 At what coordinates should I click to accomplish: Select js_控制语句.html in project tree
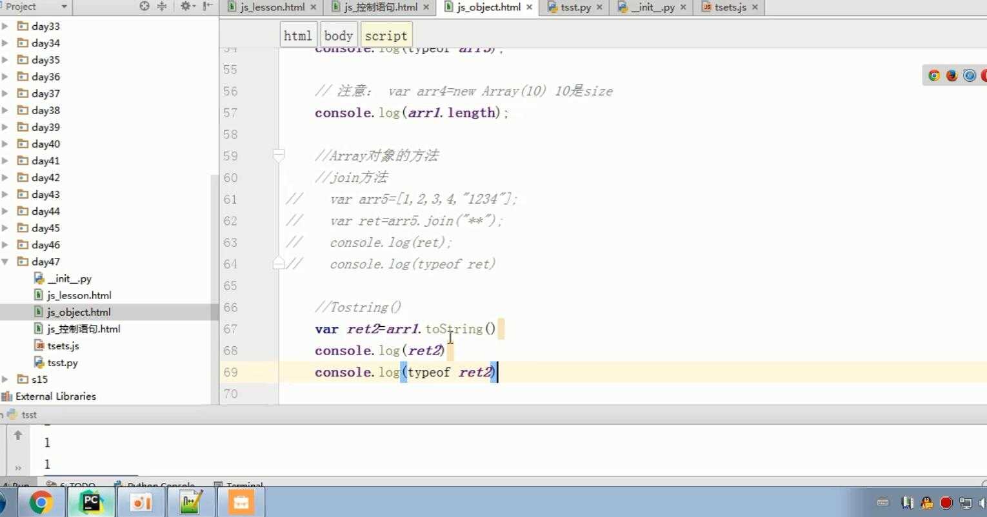[x=83, y=329]
